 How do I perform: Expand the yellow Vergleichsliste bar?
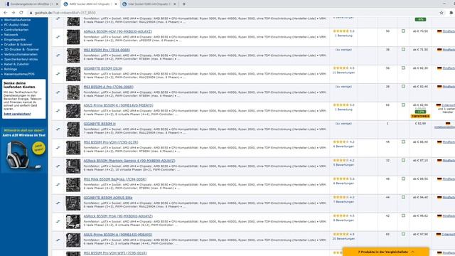click(385, 252)
